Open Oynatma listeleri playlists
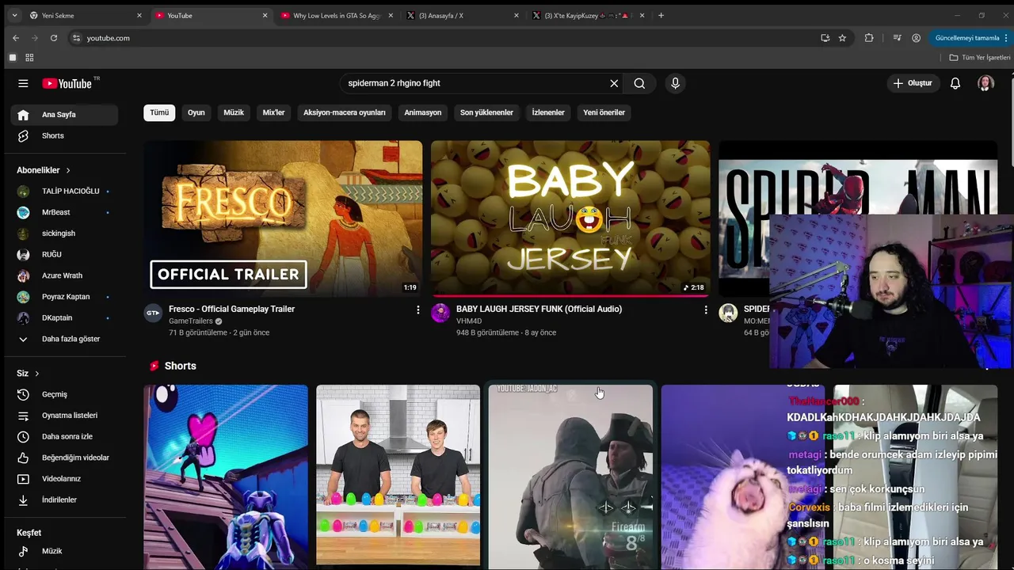This screenshot has height=570, width=1014. tap(64, 416)
